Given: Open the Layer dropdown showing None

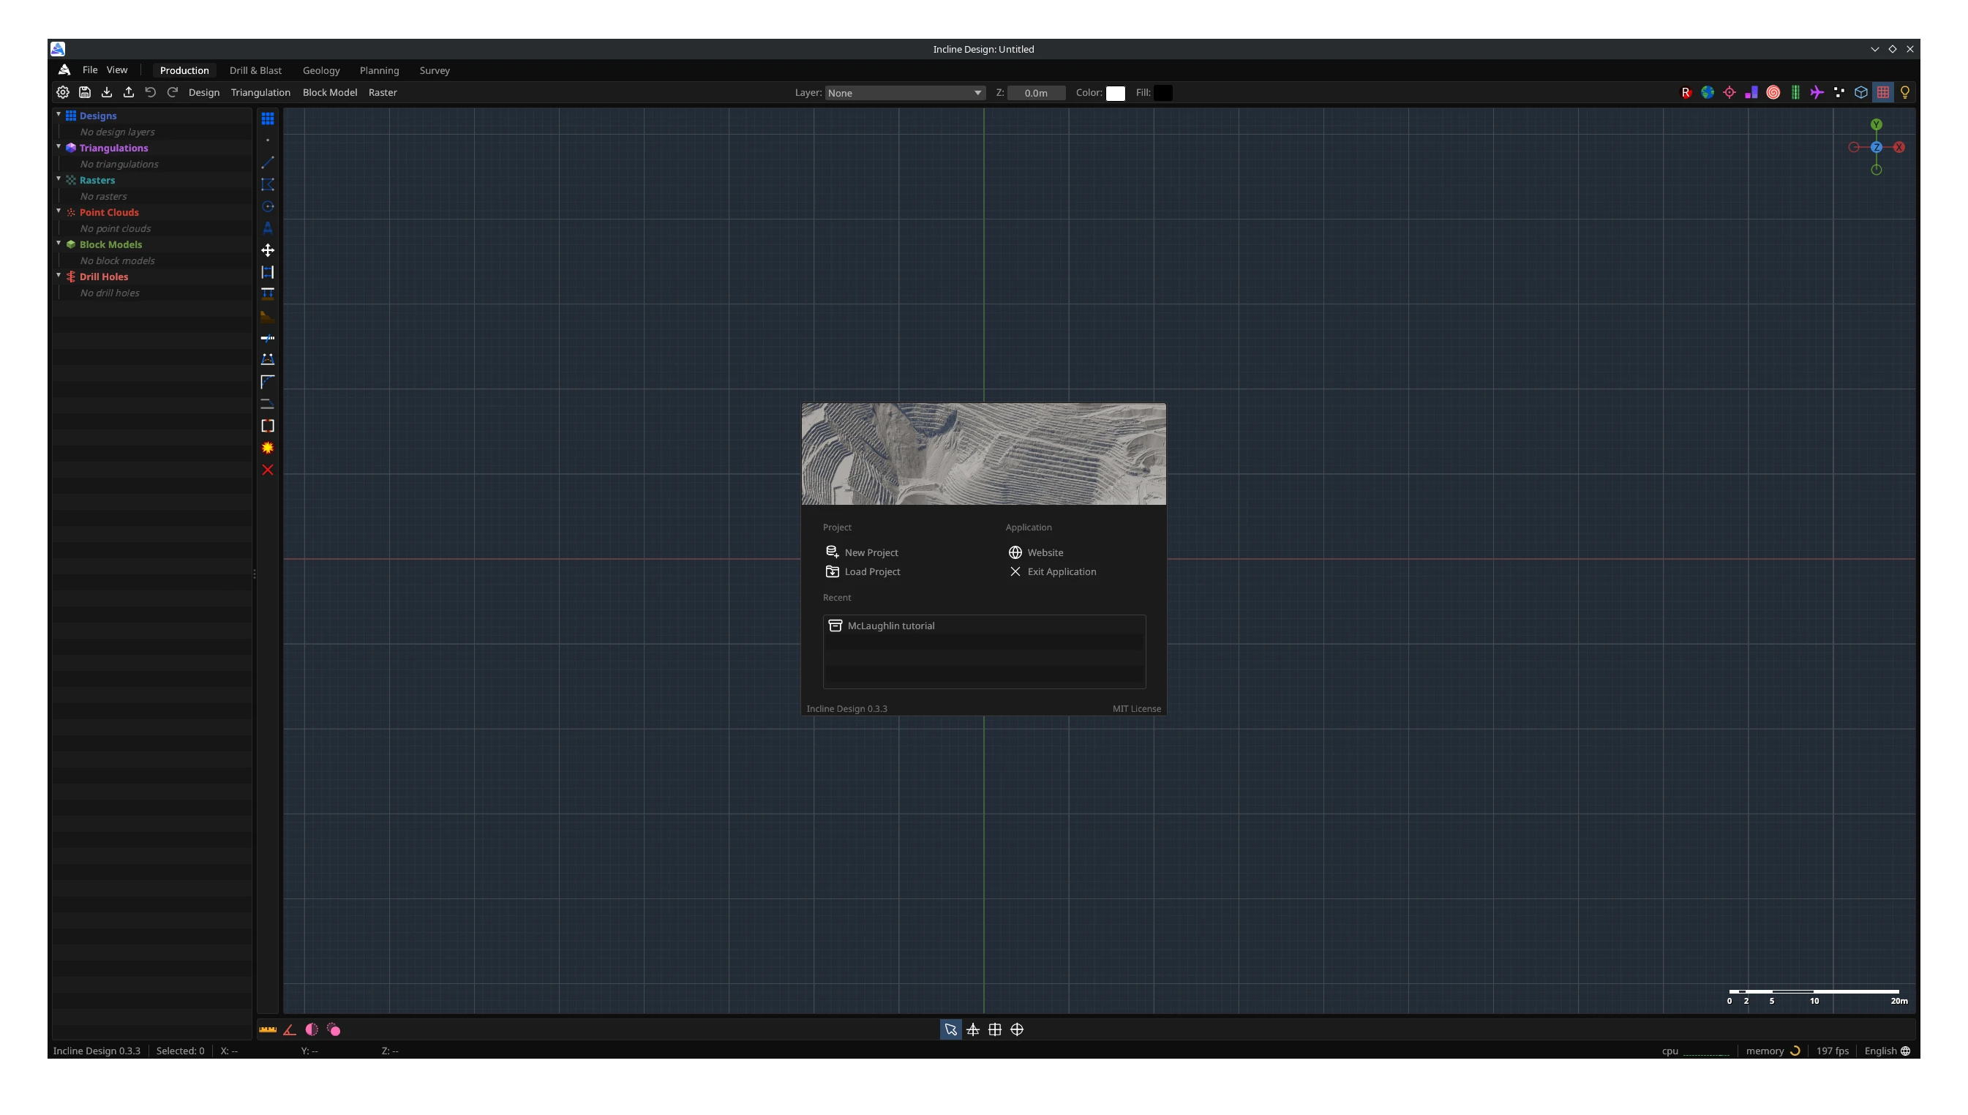Looking at the screenshot, I should click(904, 93).
